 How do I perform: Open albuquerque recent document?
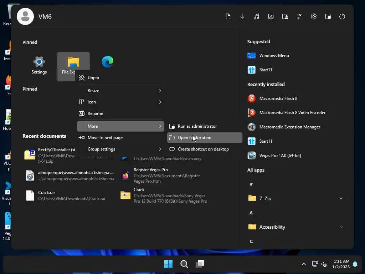tap(69, 176)
